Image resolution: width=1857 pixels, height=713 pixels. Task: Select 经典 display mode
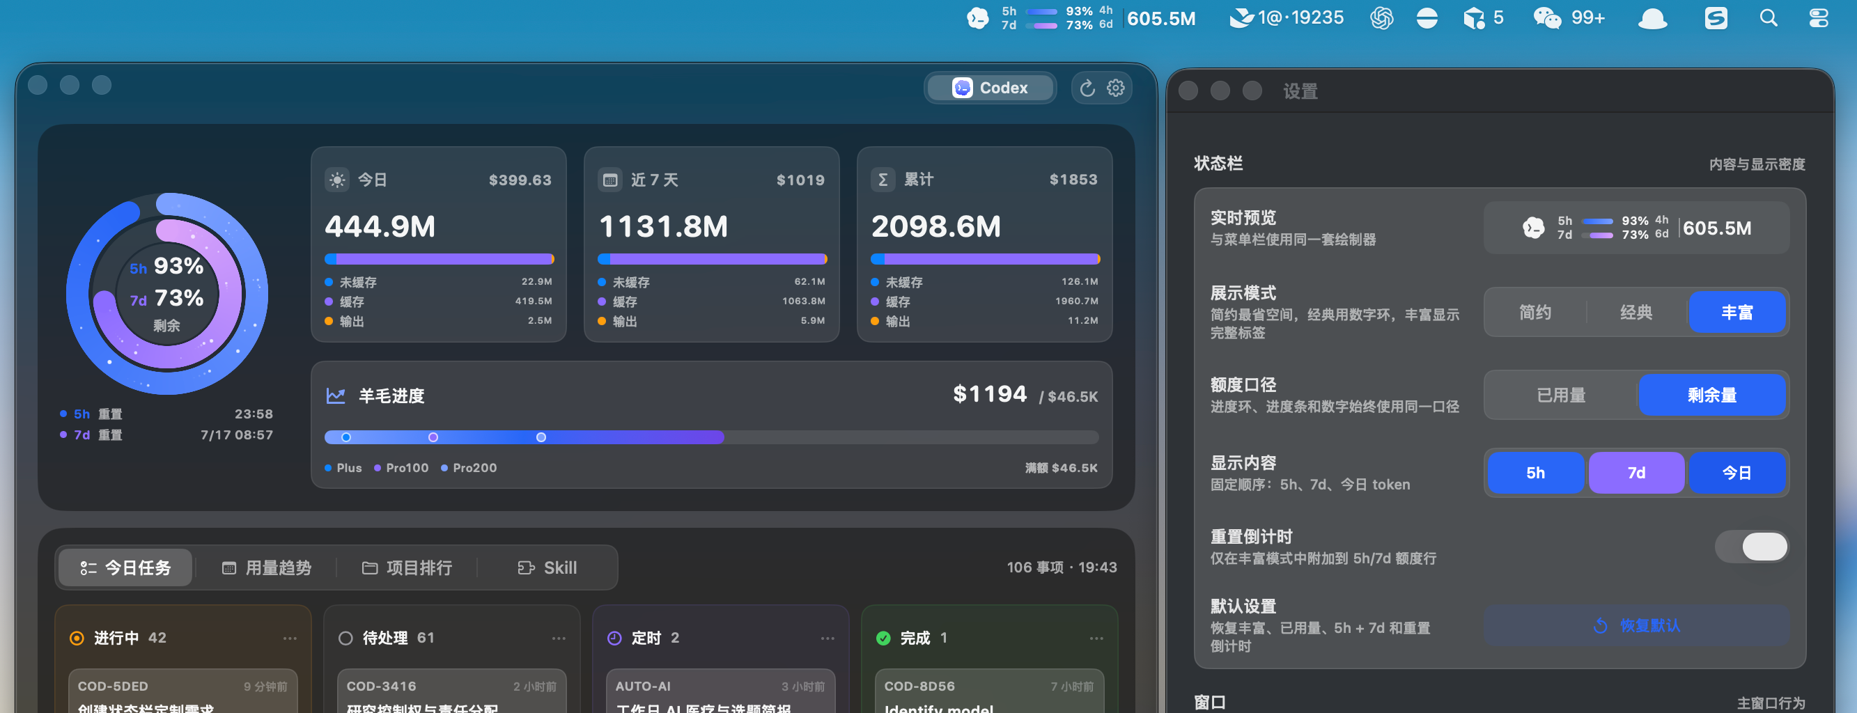point(1635,312)
